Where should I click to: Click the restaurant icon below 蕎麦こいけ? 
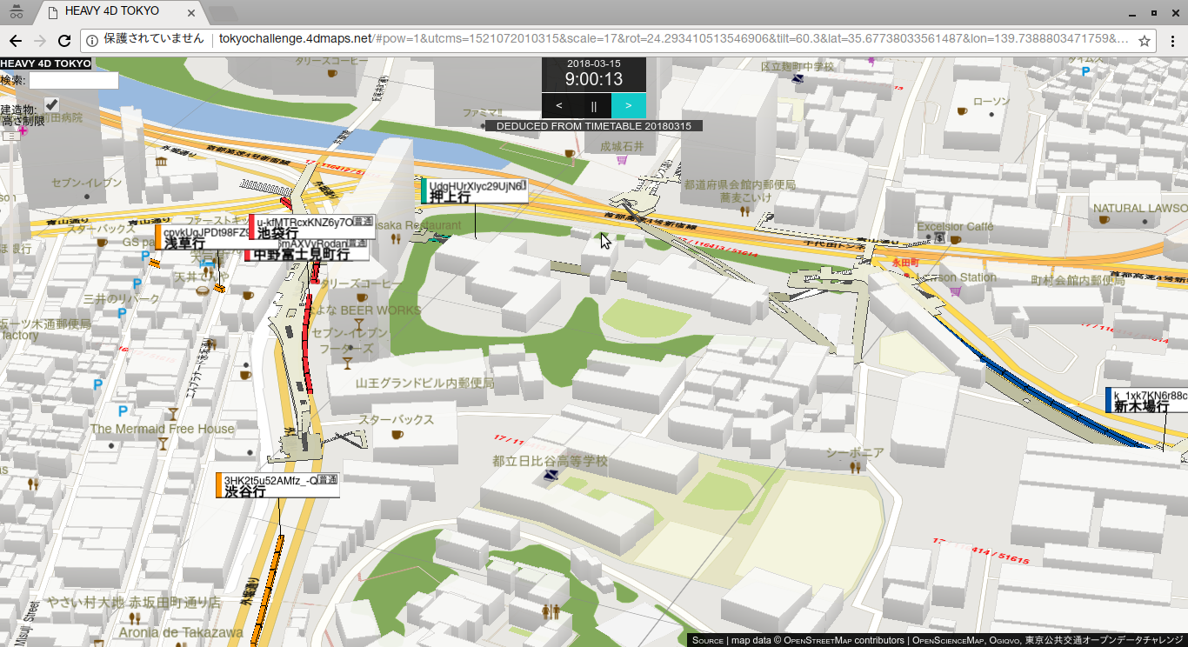pyautogui.click(x=745, y=210)
